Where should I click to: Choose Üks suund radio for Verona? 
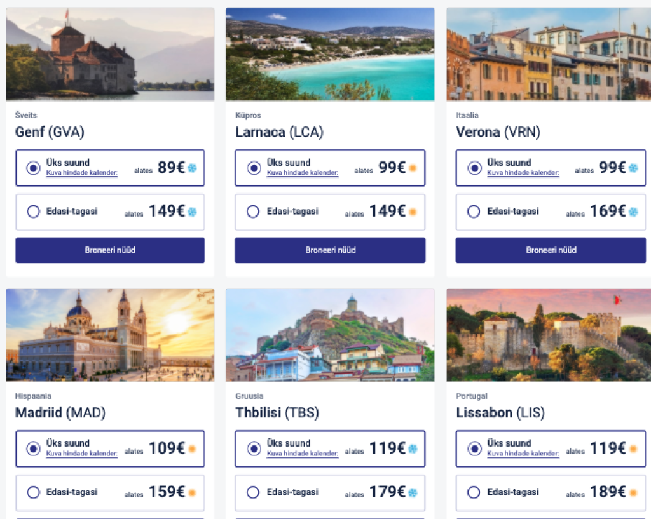pyautogui.click(x=474, y=168)
